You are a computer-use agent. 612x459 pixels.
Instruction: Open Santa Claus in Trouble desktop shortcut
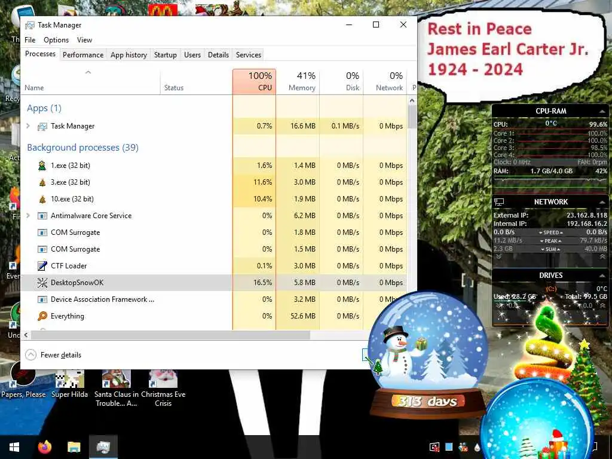click(x=117, y=388)
